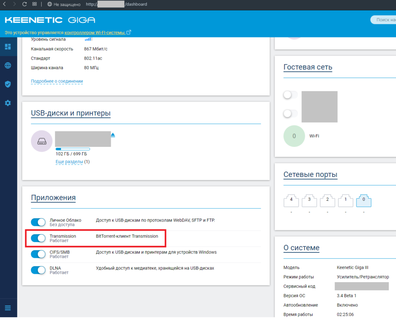The width and height of the screenshot is (396, 326).
Task: Click the 02:25:06 uptime value
Action: (x=345, y=314)
